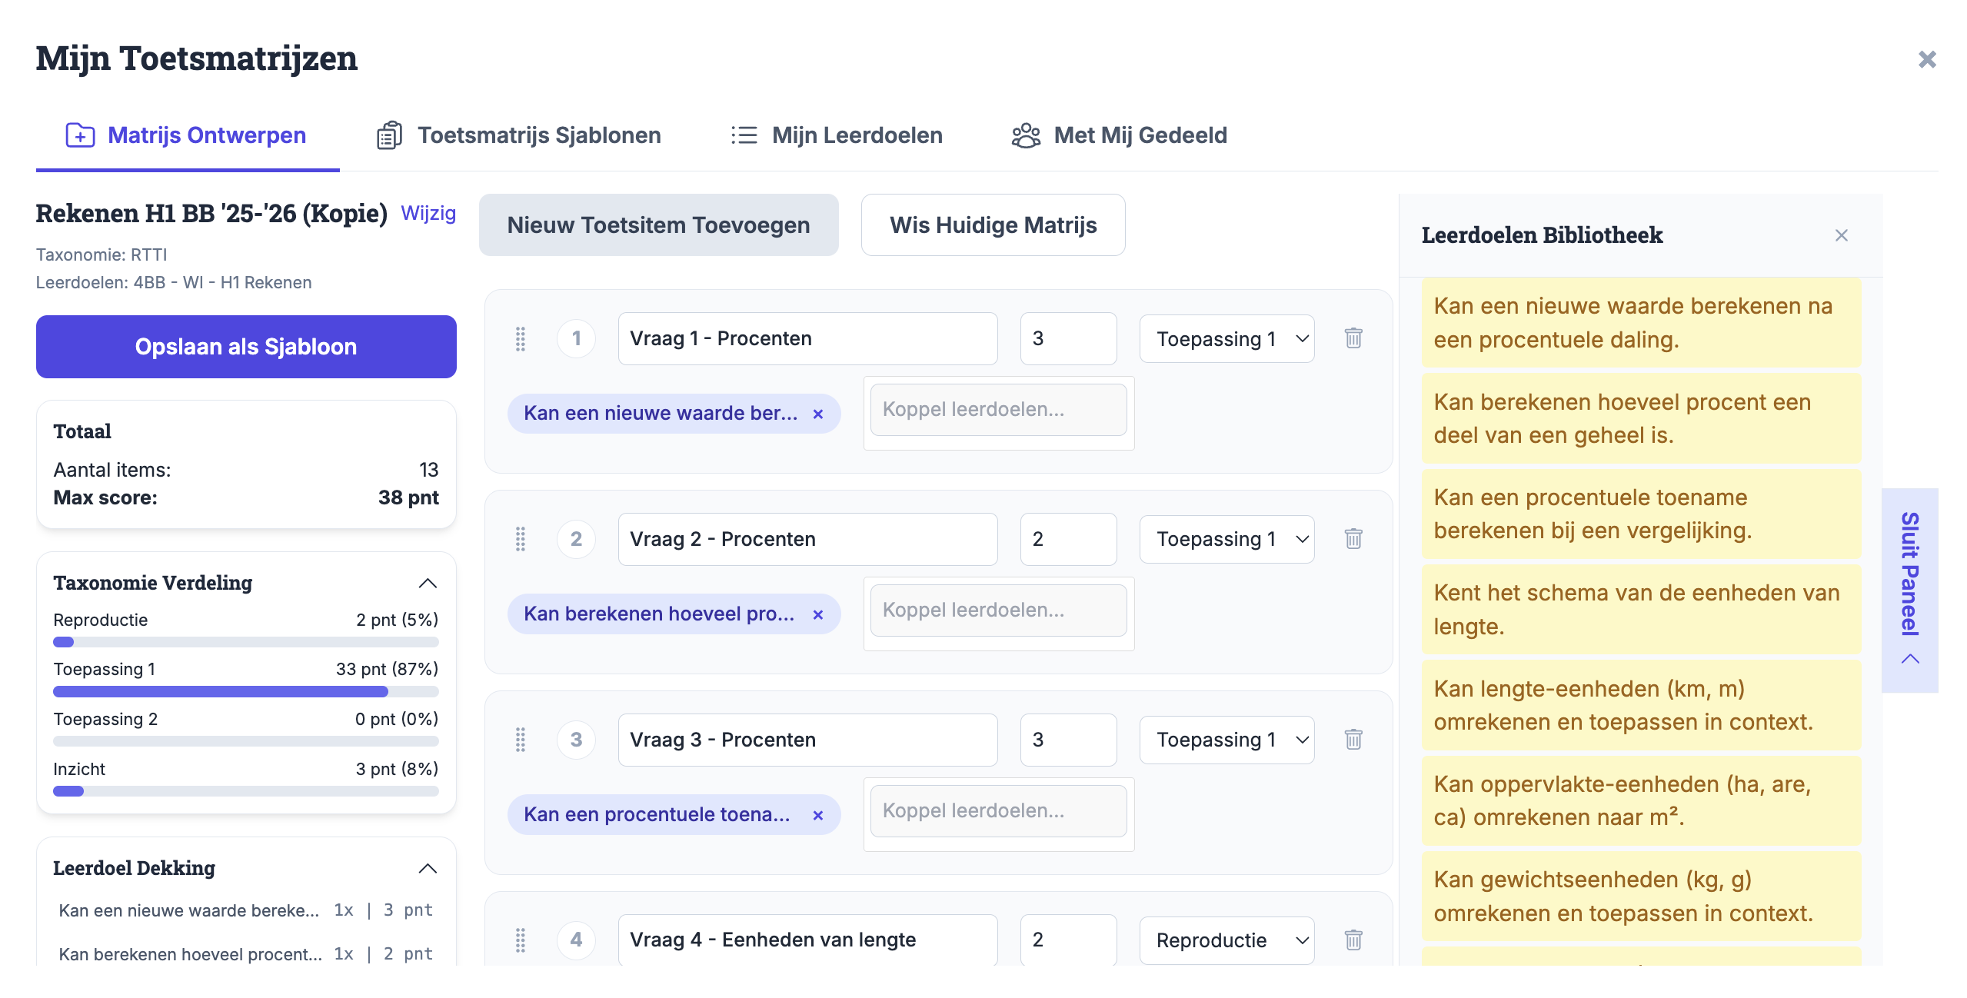Open the Mijn Leerdoelen tab
This screenshot has width=1967, height=998.
tap(857, 135)
